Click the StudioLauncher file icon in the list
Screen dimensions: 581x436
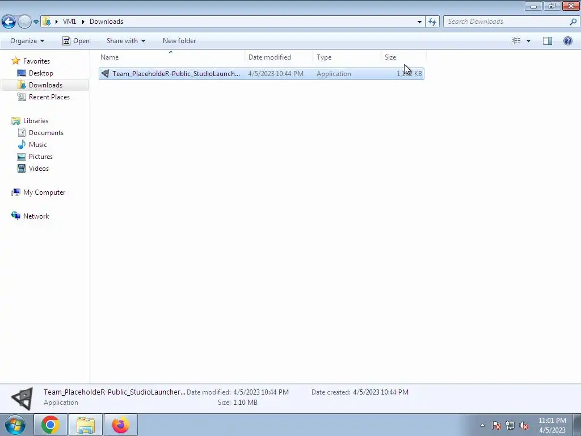click(x=105, y=74)
